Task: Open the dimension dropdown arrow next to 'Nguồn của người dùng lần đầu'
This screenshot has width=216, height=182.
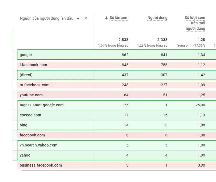Action: 78,19
